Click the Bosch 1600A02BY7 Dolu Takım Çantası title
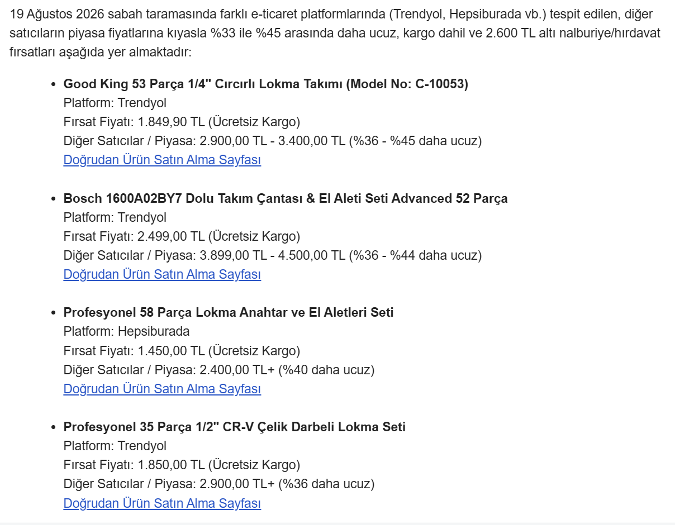The image size is (675, 529). 286,198
